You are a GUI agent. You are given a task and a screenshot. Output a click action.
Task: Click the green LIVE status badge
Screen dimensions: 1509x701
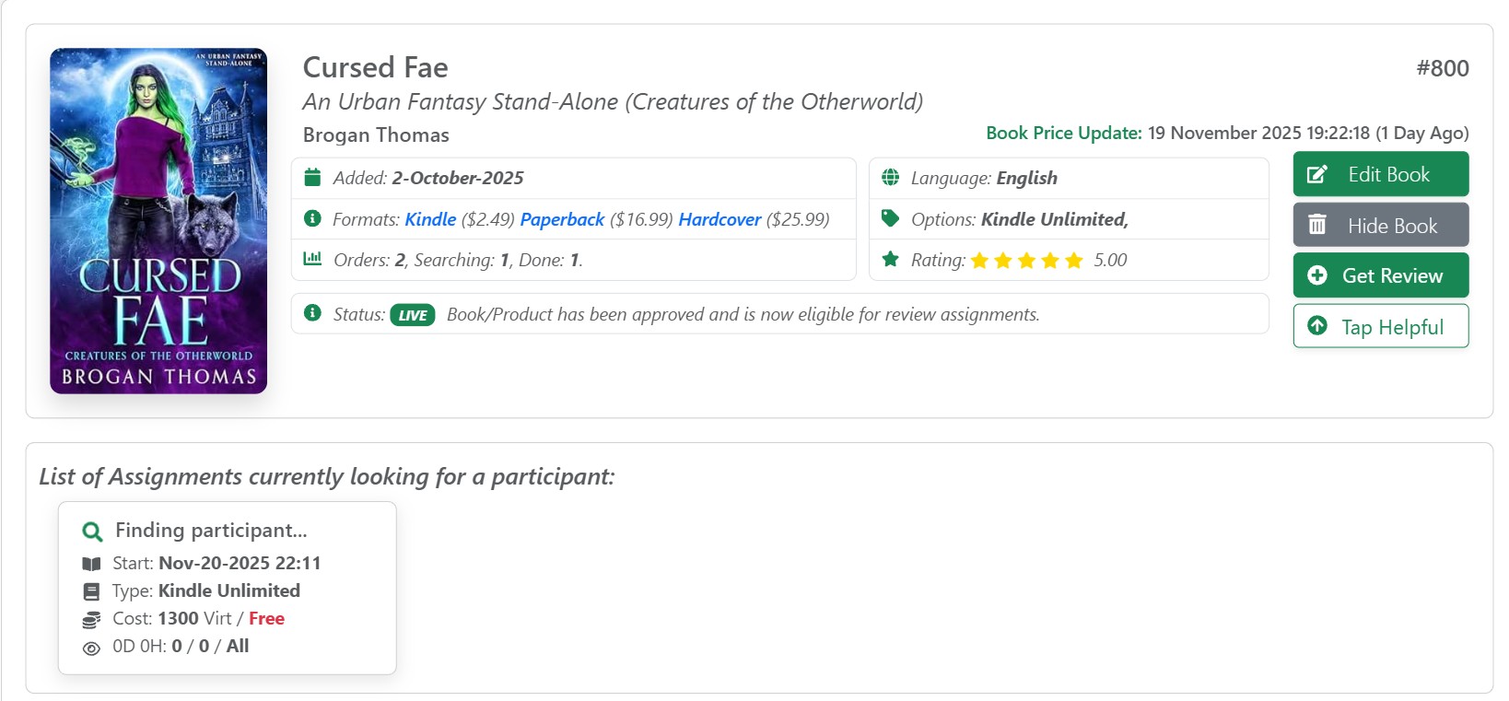tap(413, 315)
